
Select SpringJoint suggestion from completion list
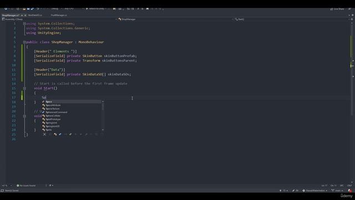(72, 123)
